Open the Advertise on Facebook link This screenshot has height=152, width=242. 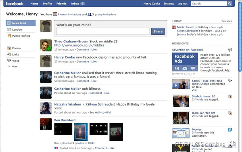[188, 50]
